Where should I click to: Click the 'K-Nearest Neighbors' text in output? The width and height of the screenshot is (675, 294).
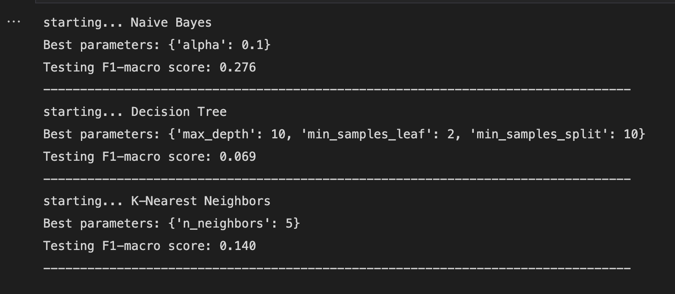coord(201,201)
